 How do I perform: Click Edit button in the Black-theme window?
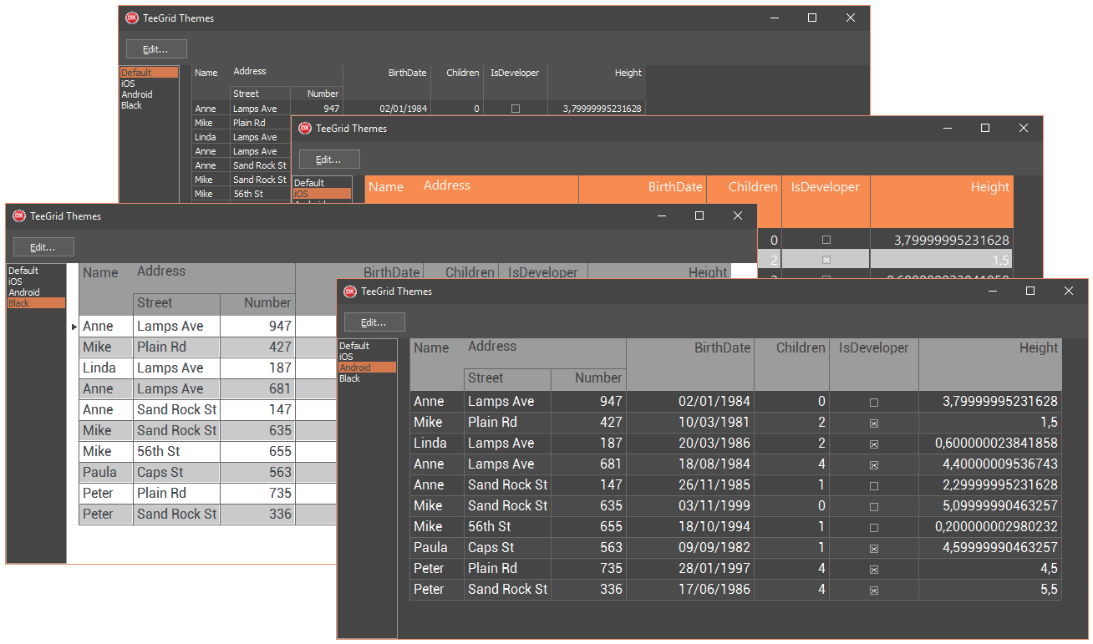pos(43,247)
